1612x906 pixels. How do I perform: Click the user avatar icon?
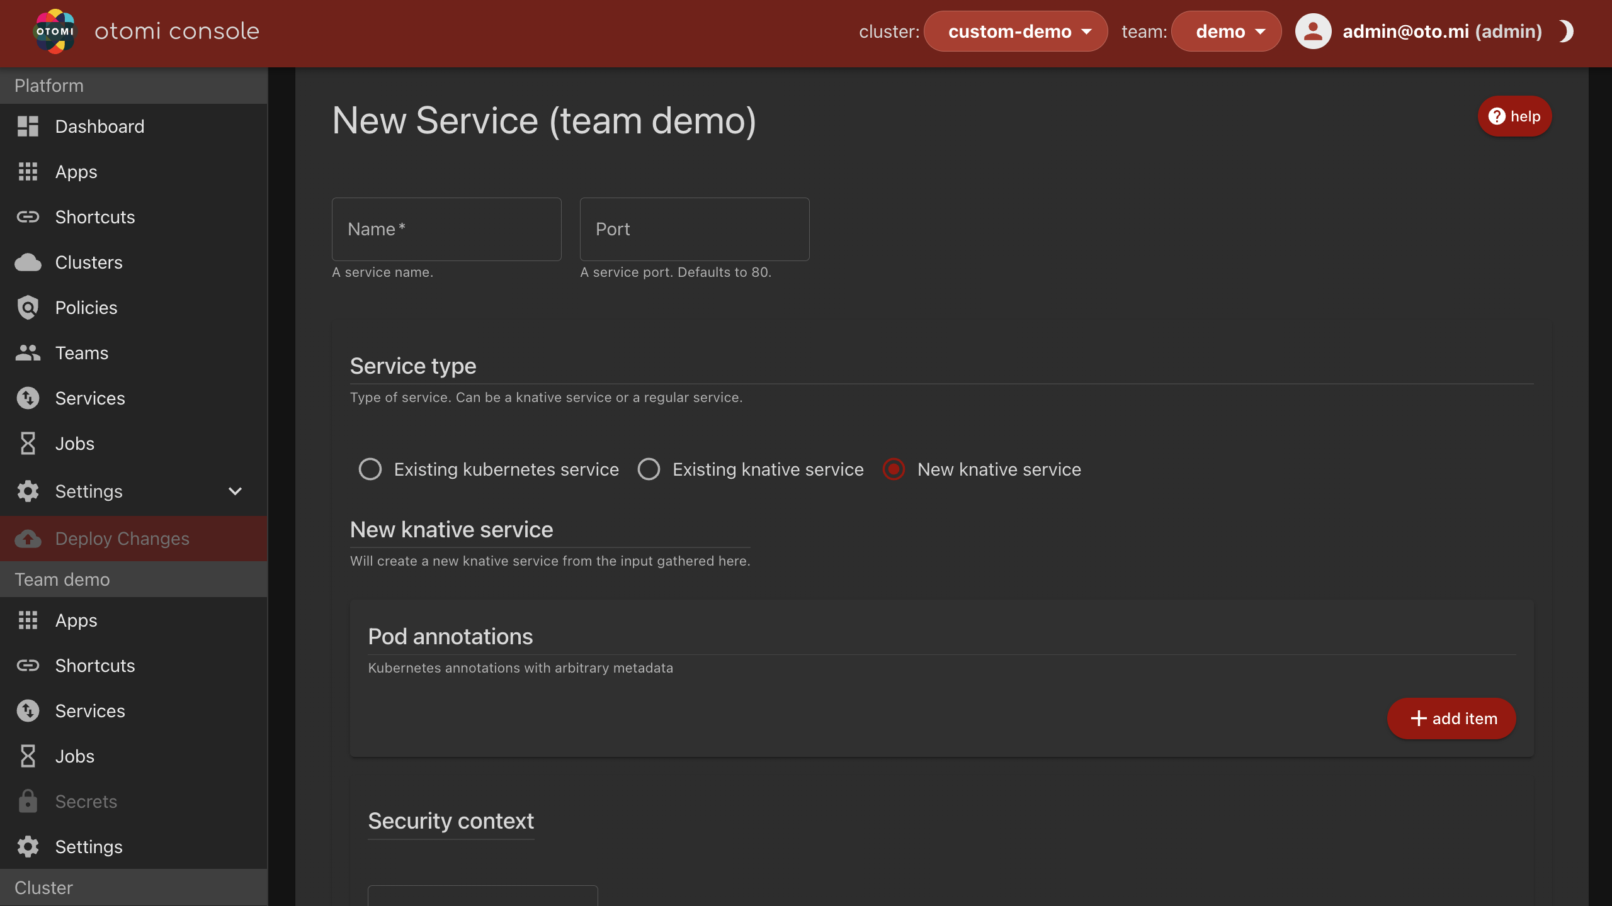coord(1313,31)
